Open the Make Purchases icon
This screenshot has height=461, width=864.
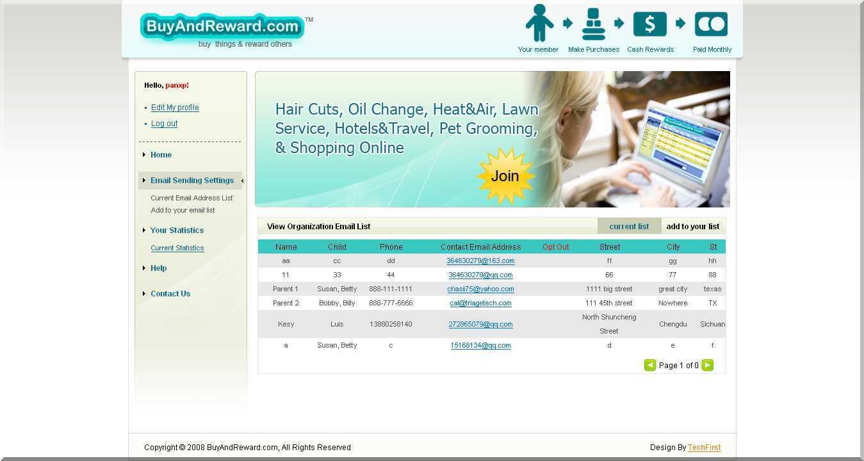[593, 24]
